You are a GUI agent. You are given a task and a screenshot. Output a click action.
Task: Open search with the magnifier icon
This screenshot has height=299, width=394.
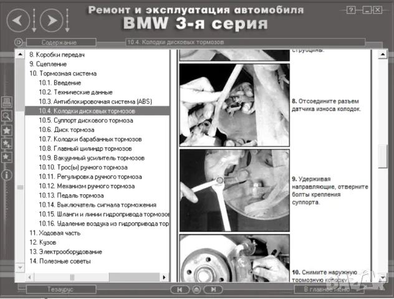pyautogui.click(x=7, y=116)
